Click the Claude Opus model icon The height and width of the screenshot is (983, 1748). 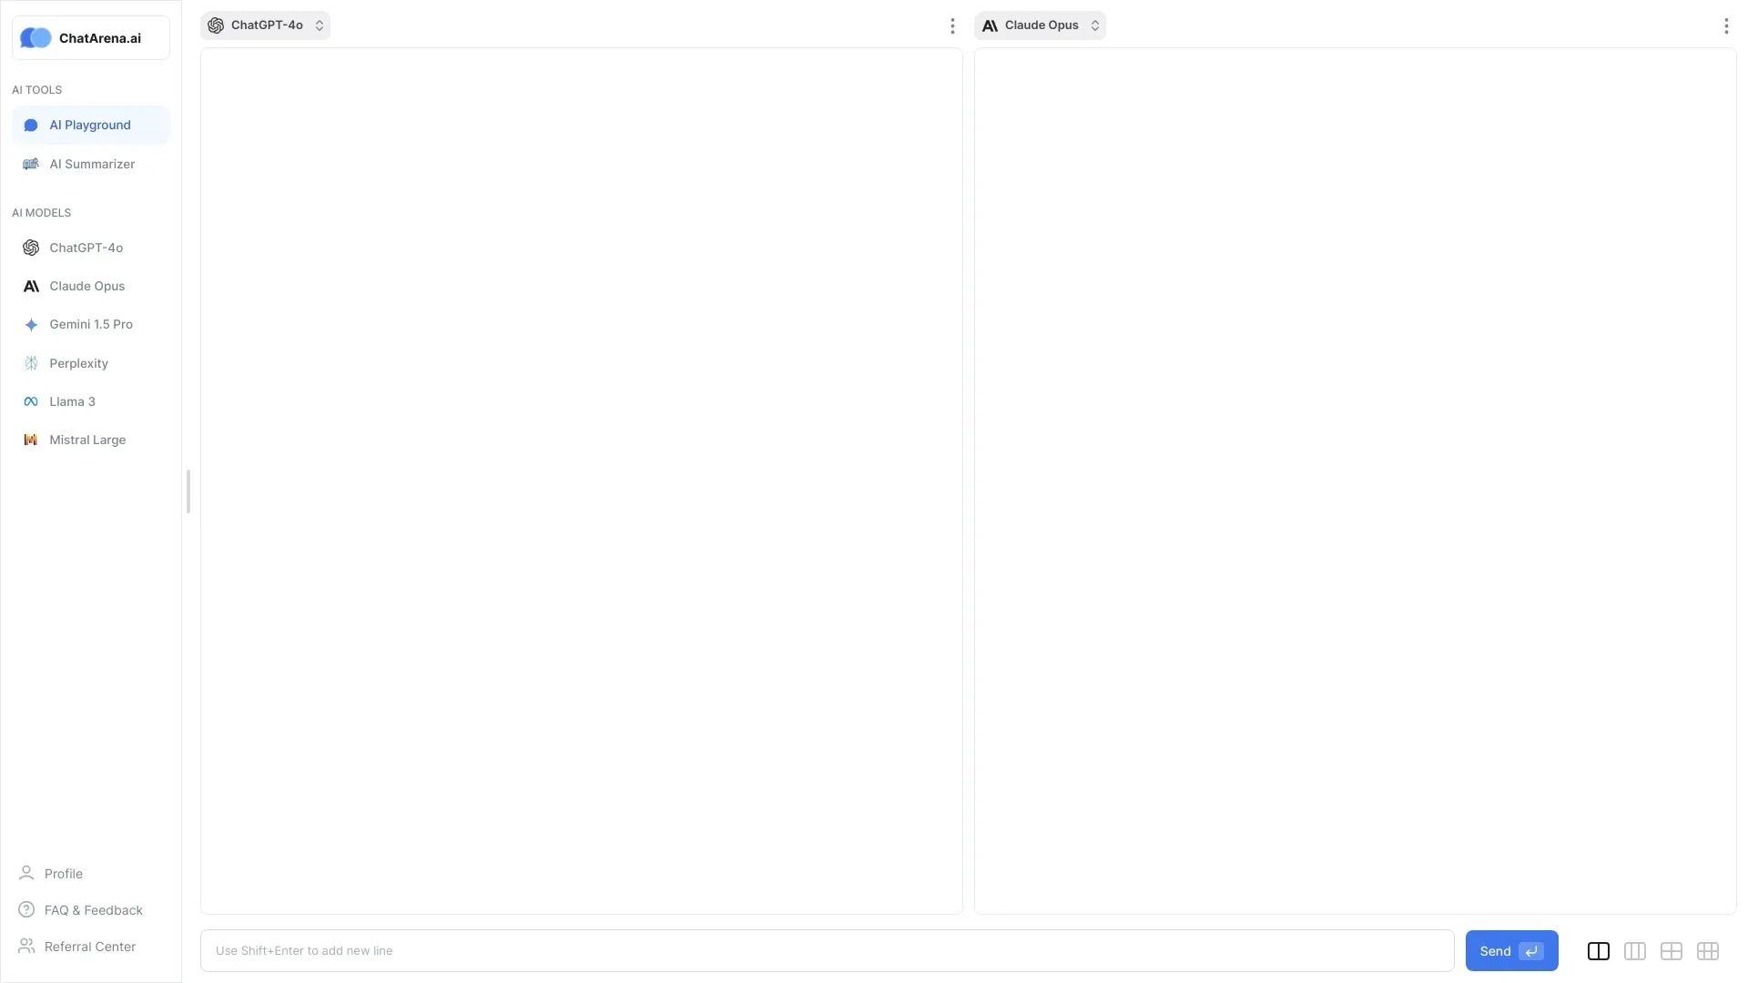pyautogui.click(x=31, y=286)
